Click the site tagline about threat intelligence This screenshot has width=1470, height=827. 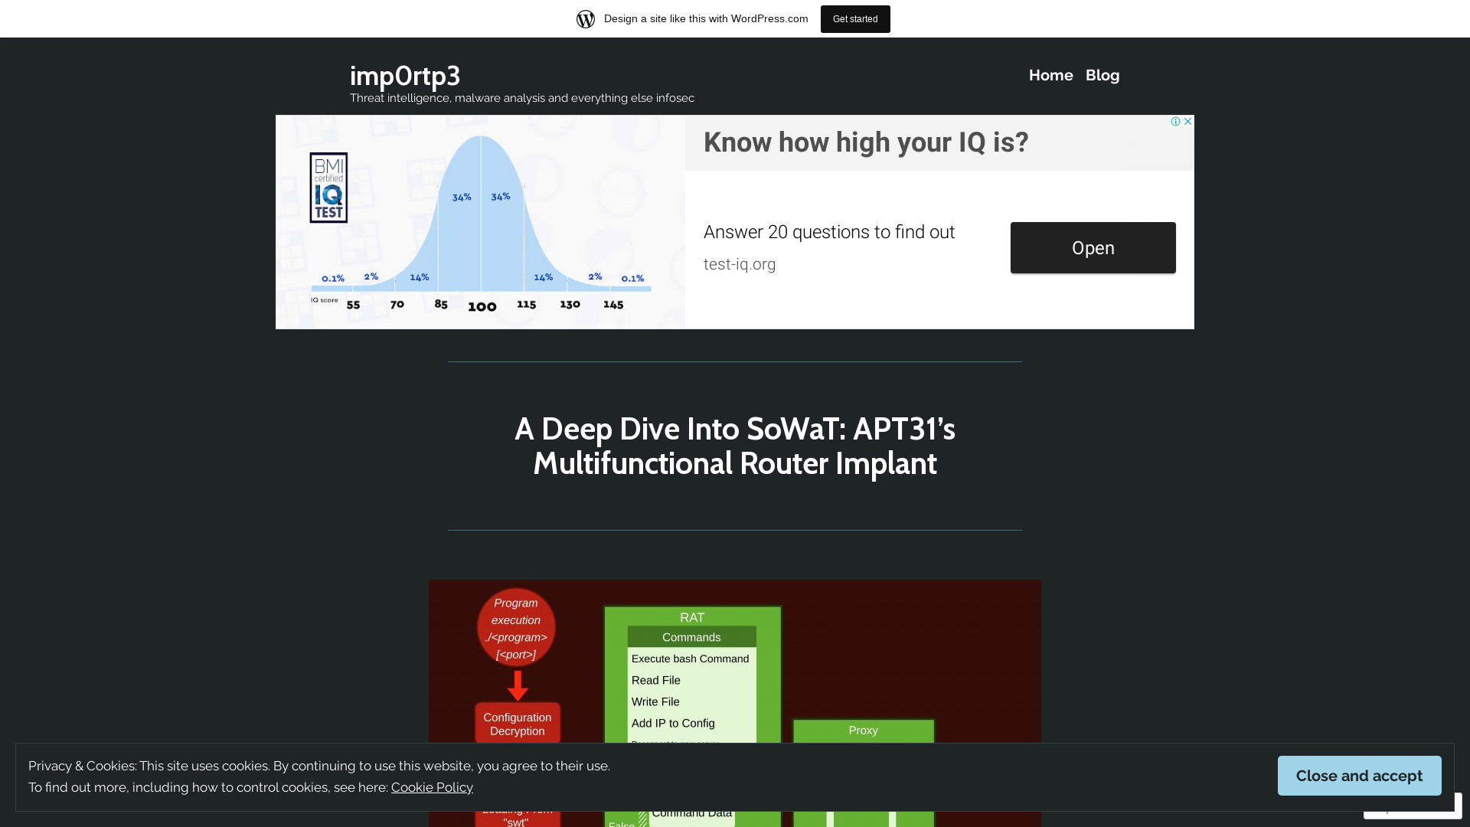[x=522, y=98]
